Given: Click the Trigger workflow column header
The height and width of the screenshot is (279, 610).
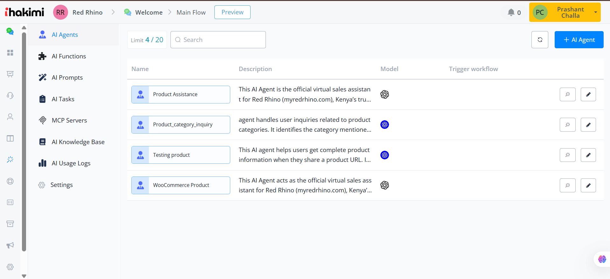Looking at the screenshot, I should [473, 69].
